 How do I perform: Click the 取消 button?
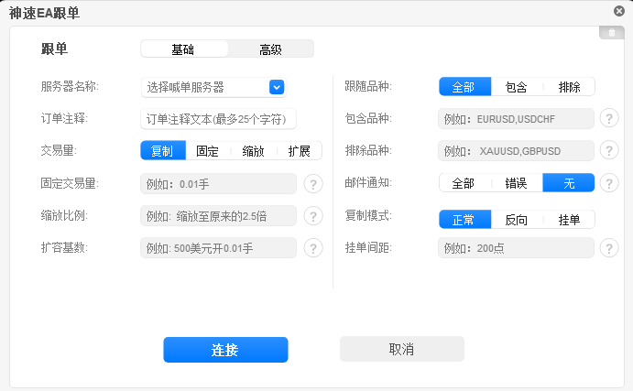point(401,350)
